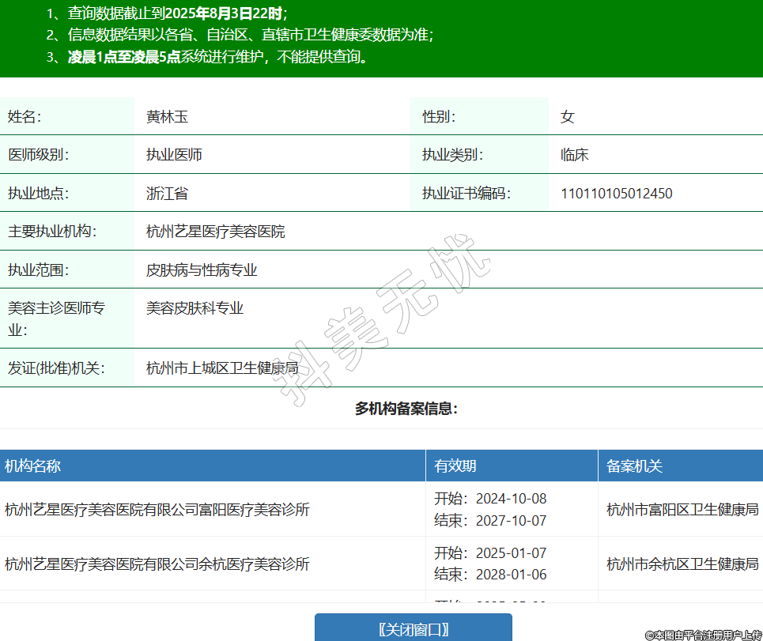This screenshot has width=763, height=641.
Task: Select the 余杭医疗美容诊所 institution name
Action: click(x=157, y=564)
